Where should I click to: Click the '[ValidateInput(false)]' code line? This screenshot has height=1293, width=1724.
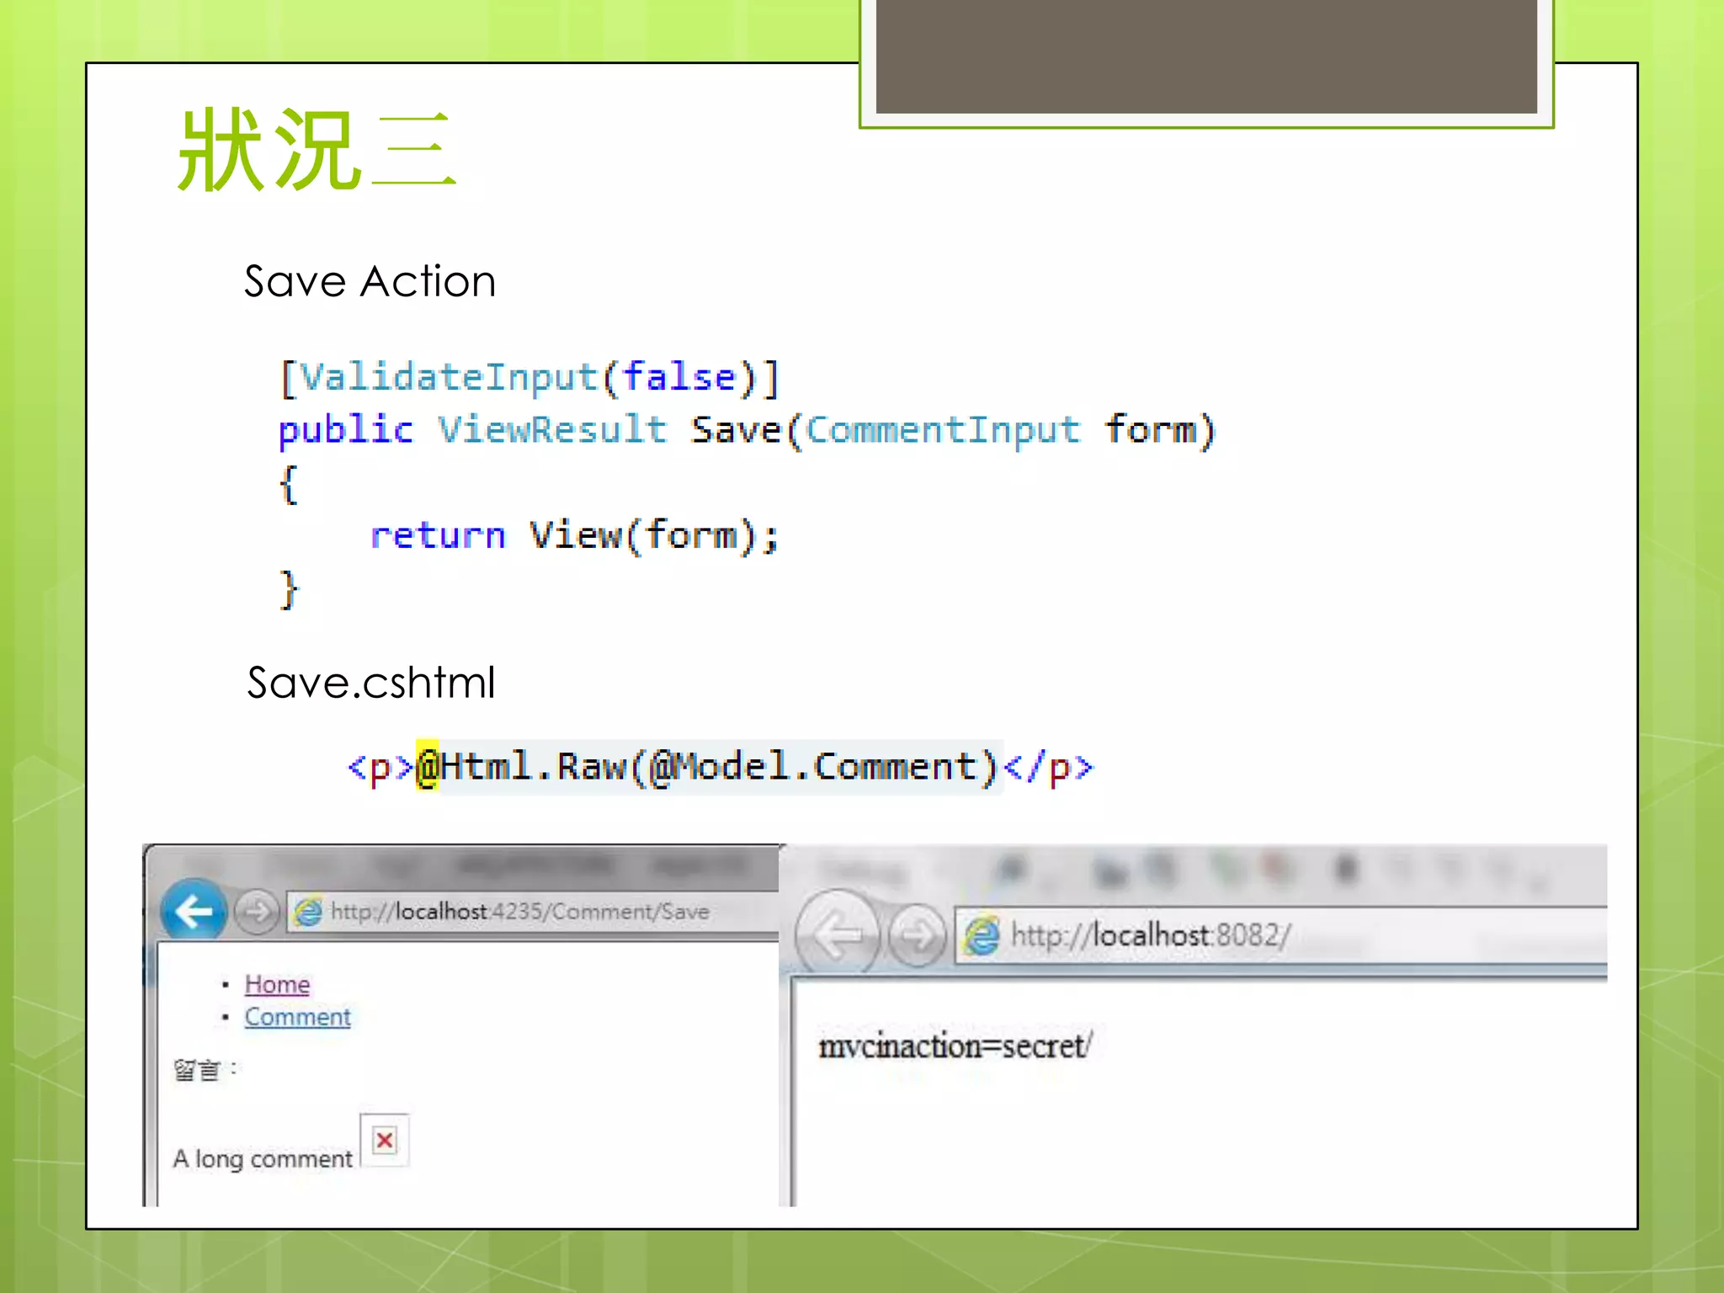click(530, 377)
